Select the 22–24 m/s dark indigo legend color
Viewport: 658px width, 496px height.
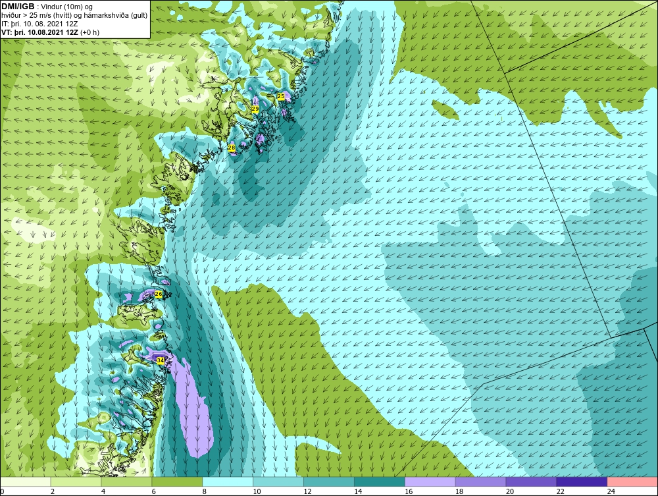click(x=582, y=482)
